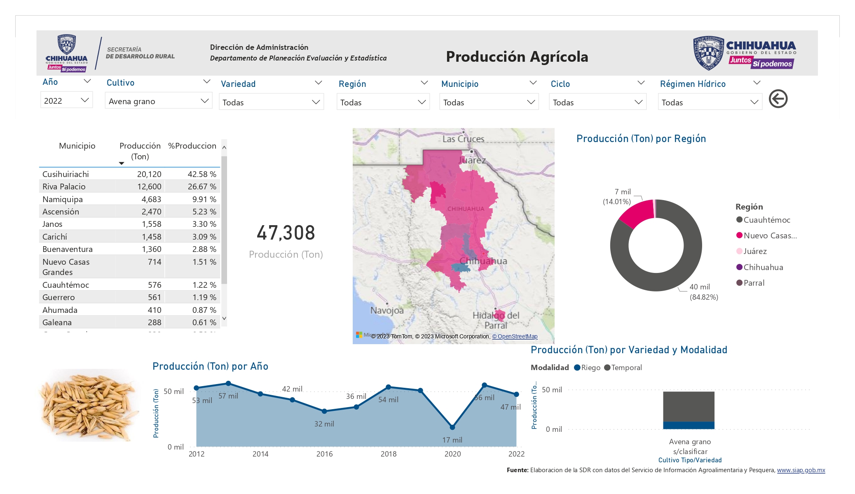
Task: Sort by the %Produccion column header
Action: point(192,146)
